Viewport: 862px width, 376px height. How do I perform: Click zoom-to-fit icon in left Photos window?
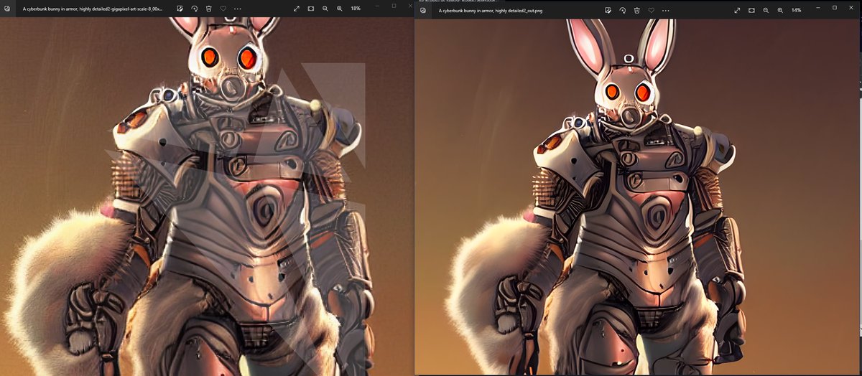click(311, 9)
